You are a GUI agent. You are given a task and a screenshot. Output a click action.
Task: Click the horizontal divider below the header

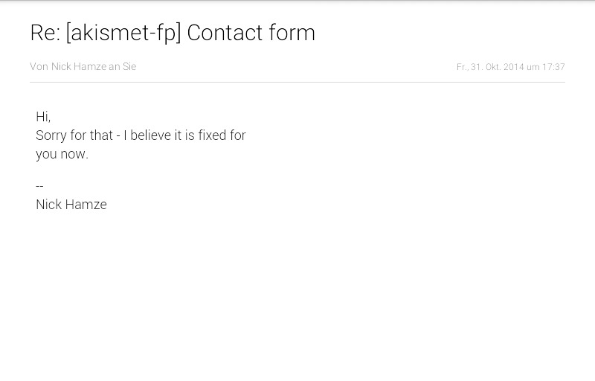pos(297,82)
